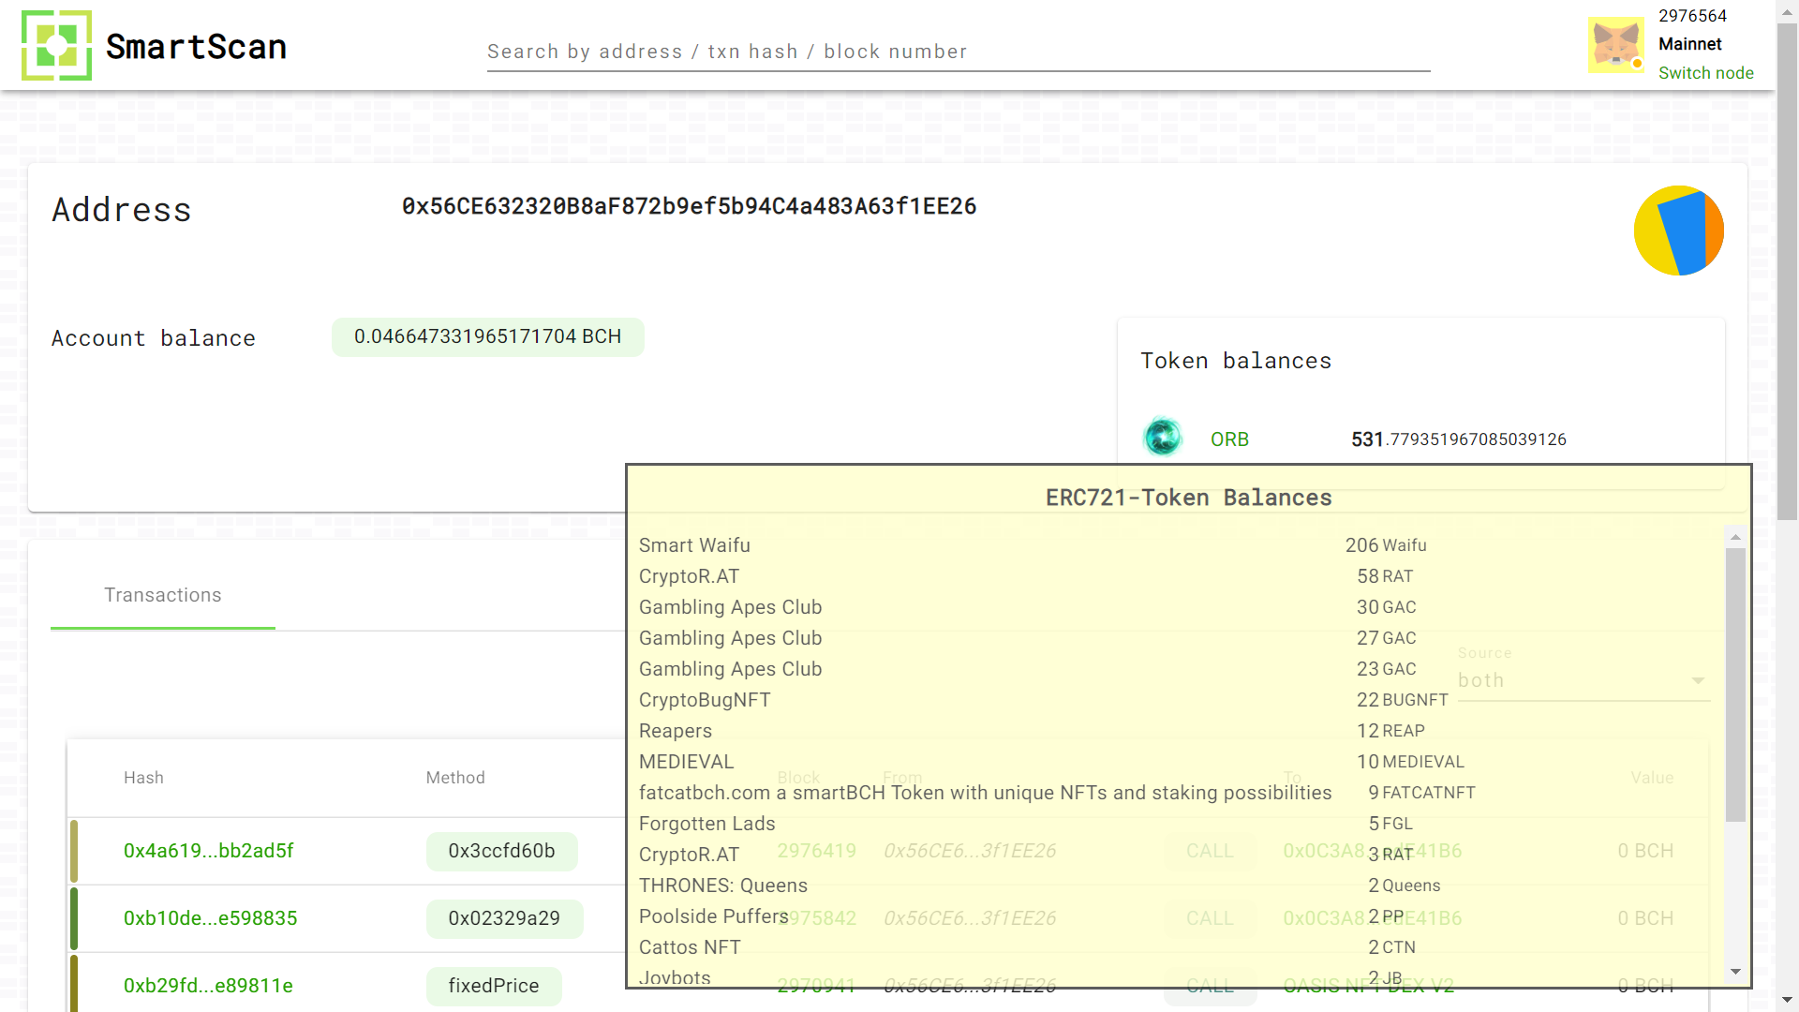Click the ERC721 list scroll-up arrow
The image size is (1799, 1012).
(1735, 537)
